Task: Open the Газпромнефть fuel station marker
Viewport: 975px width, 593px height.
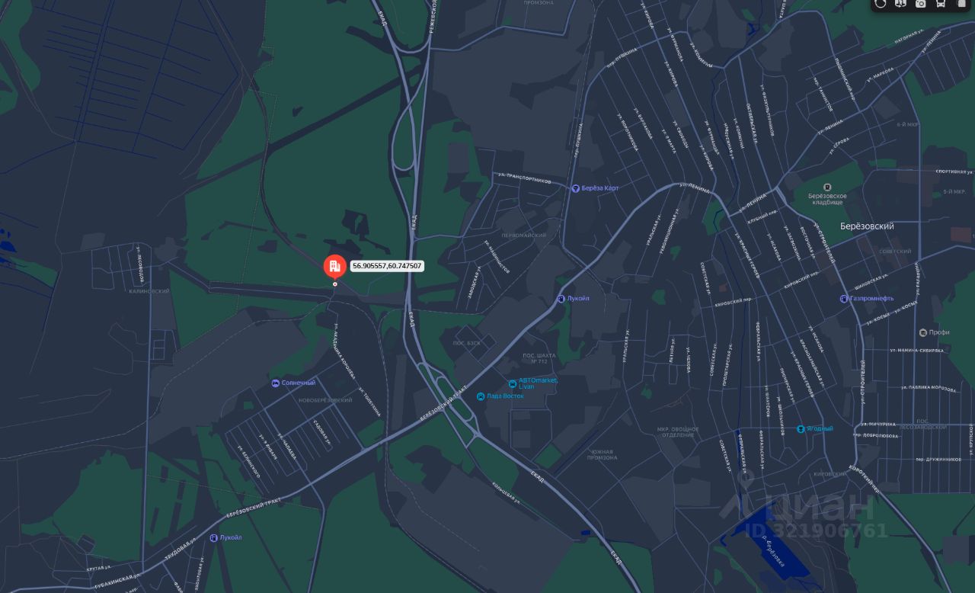Action: point(867,298)
